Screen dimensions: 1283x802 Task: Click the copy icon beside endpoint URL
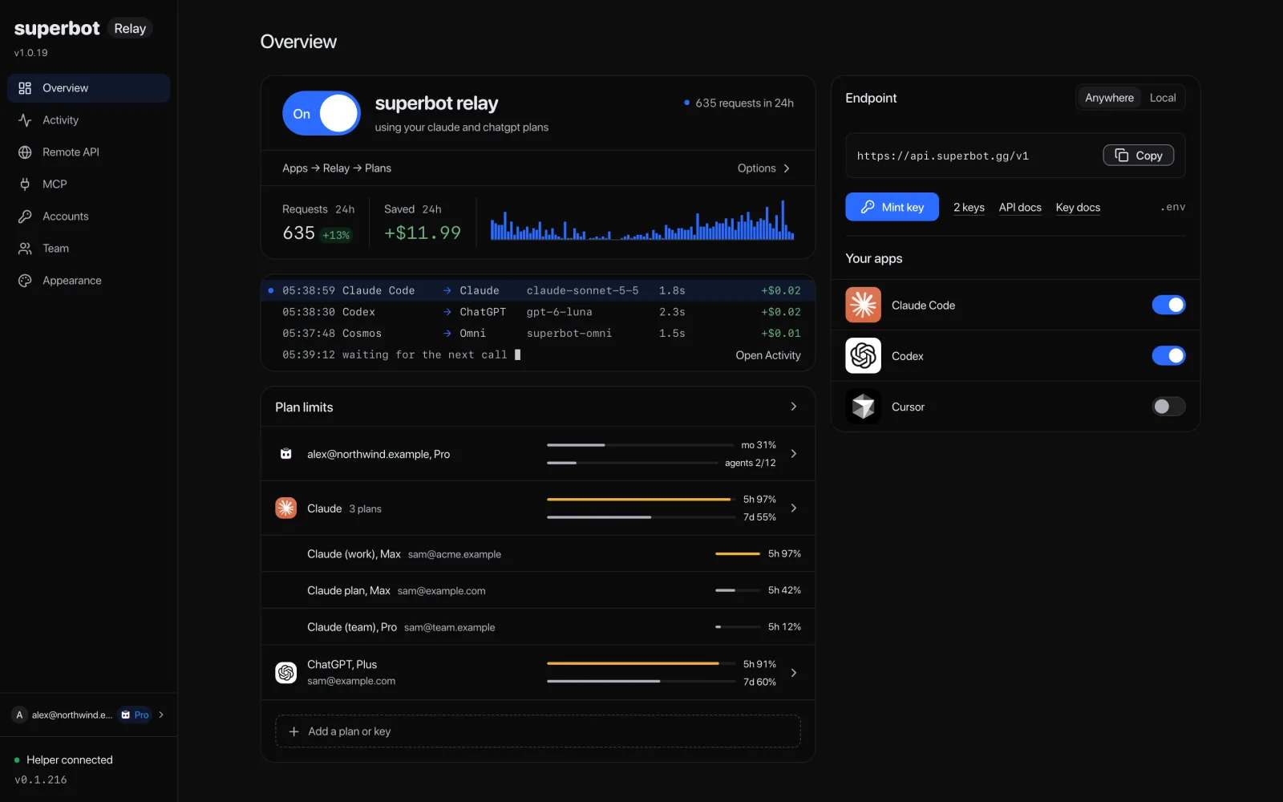tap(1122, 156)
